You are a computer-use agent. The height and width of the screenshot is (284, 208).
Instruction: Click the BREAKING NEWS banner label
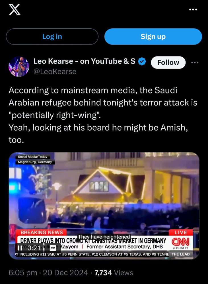pyautogui.click(x=41, y=232)
